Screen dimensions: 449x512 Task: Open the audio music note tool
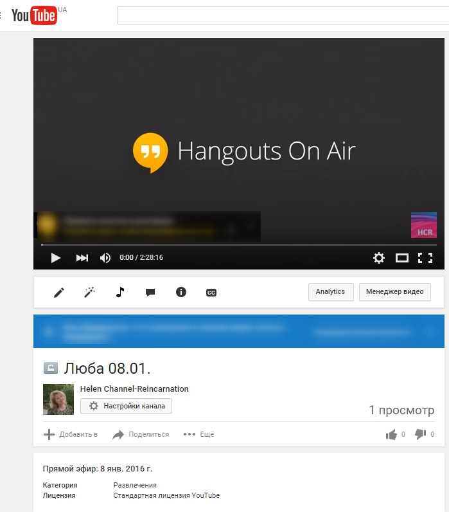coord(120,292)
